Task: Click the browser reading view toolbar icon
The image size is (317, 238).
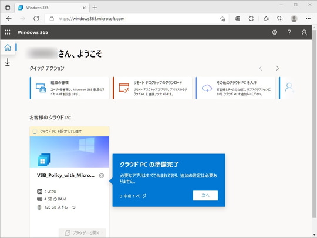Action: 237,19
